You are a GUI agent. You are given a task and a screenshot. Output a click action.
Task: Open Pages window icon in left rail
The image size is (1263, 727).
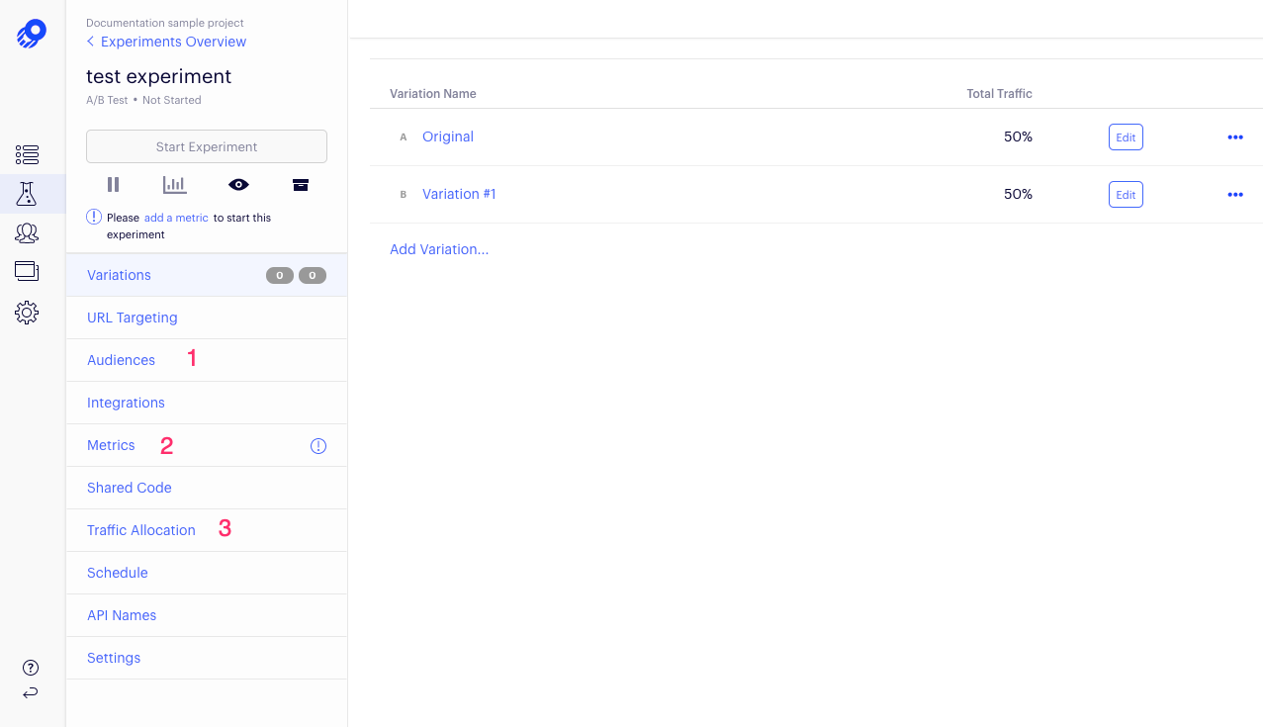click(x=27, y=271)
